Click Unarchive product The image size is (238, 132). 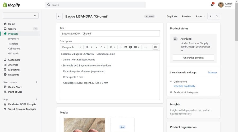click(193, 58)
